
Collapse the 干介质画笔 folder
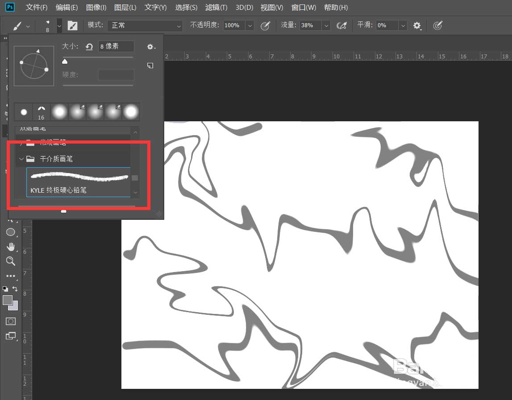click(21, 159)
